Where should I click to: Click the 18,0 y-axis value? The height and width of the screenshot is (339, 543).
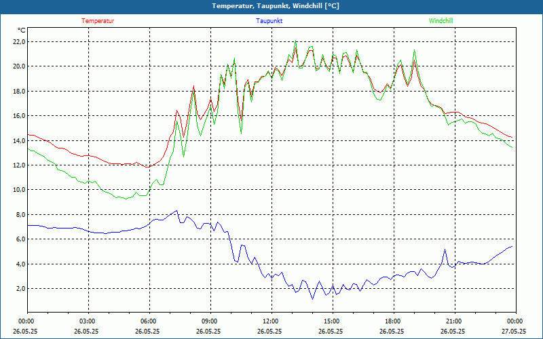pyautogui.click(x=20, y=92)
